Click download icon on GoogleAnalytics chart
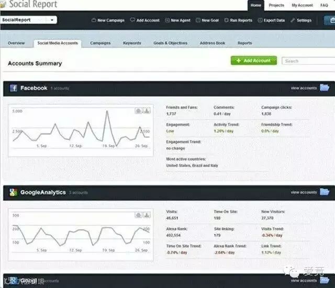Screen dimensions: 335x288 point(147,215)
